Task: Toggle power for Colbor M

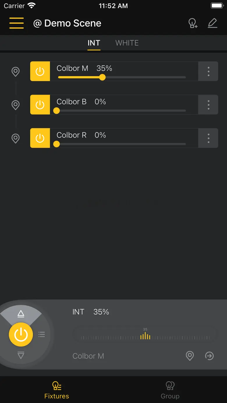Action: pyautogui.click(x=40, y=71)
